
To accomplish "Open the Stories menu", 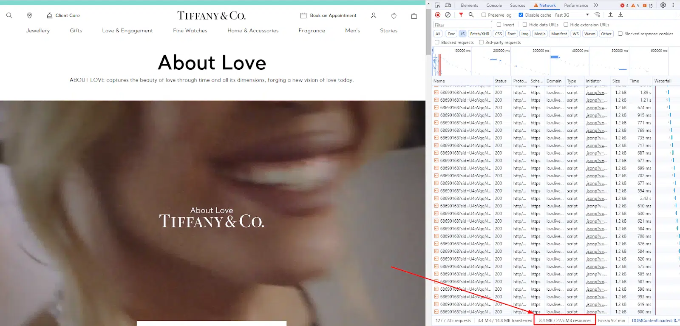I will pyautogui.click(x=389, y=31).
